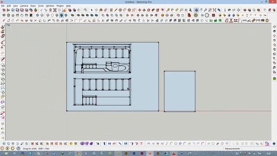Select the Orbit tool
277x156 pixels.
(x=196, y=10)
